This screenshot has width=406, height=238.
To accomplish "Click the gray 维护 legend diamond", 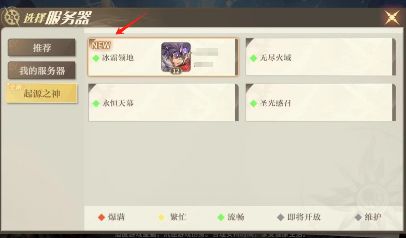I will point(358,217).
